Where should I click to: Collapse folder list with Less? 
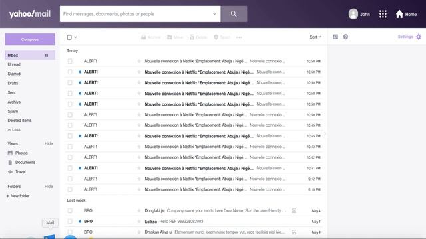click(x=14, y=130)
